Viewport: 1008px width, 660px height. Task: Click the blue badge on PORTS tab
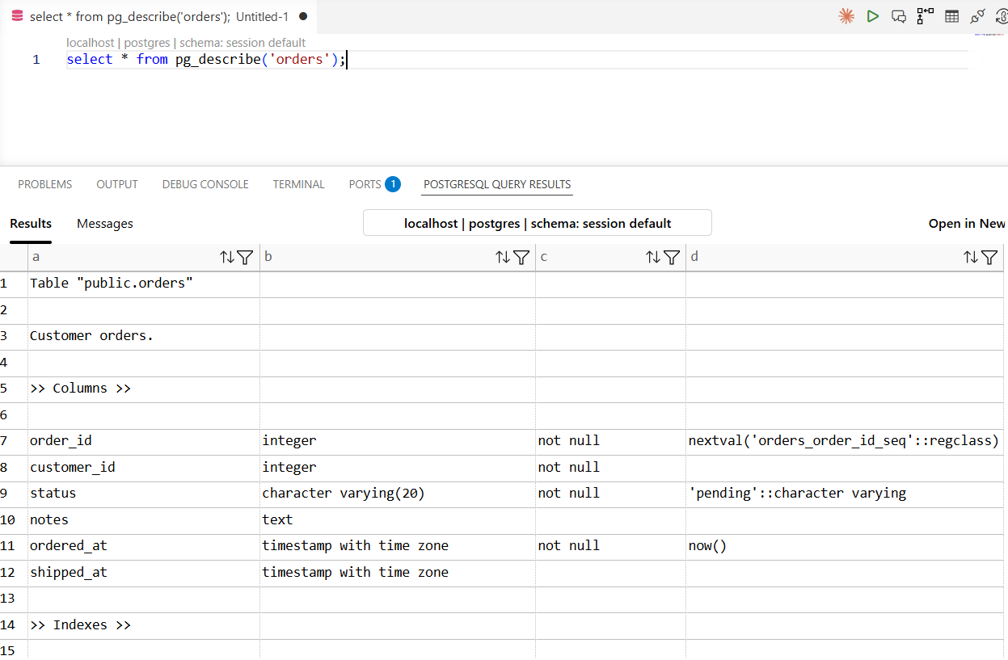point(393,184)
